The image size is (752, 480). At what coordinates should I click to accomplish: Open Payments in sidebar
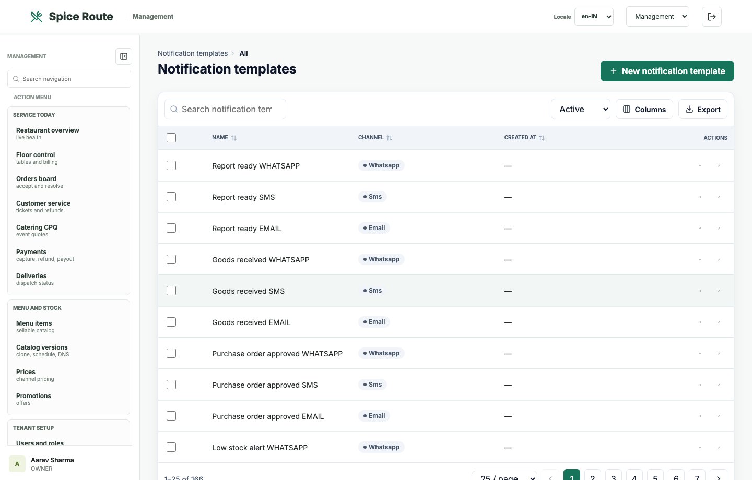point(68,255)
